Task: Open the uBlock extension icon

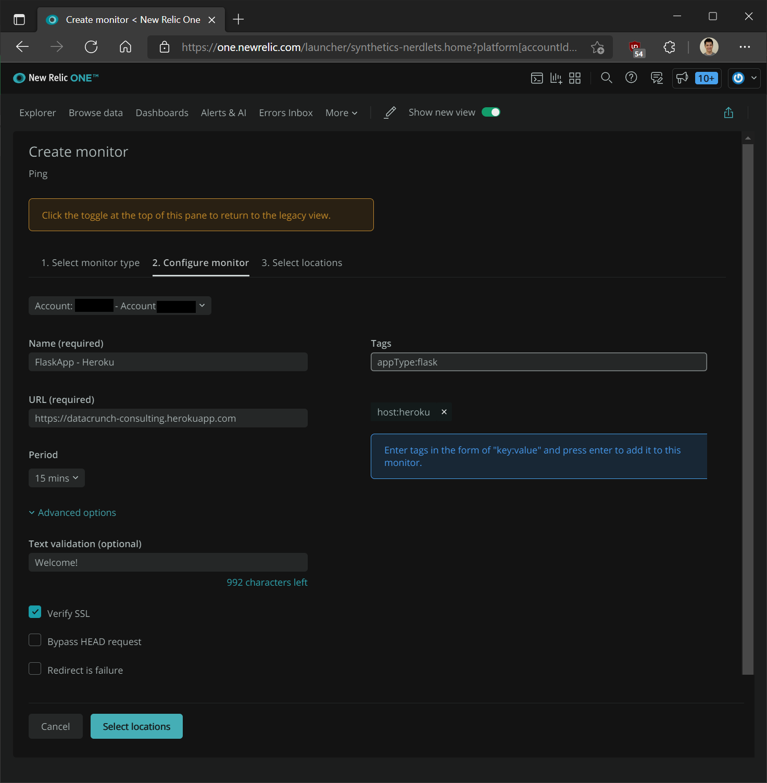Action: (x=636, y=48)
